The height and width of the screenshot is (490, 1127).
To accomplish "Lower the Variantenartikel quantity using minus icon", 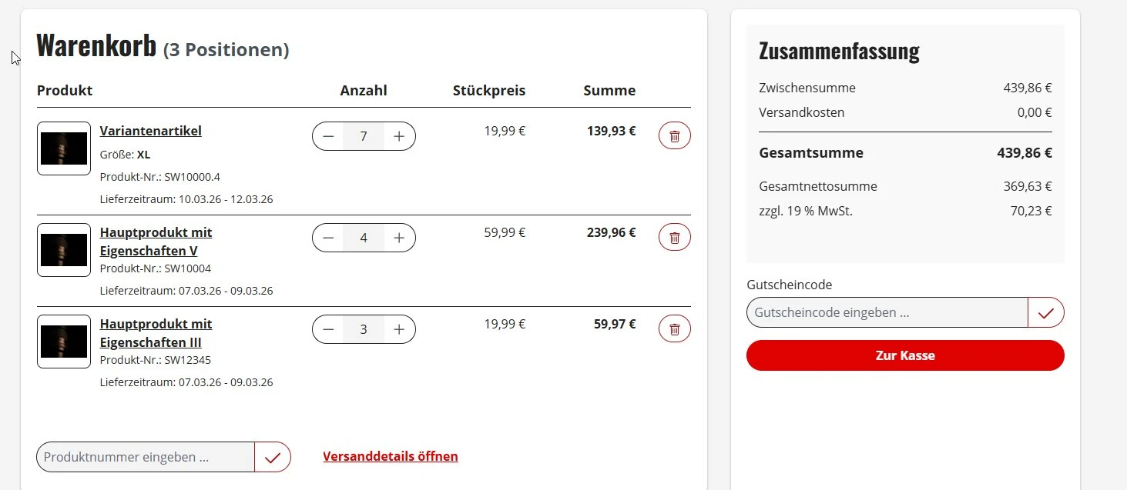I will click(x=327, y=135).
